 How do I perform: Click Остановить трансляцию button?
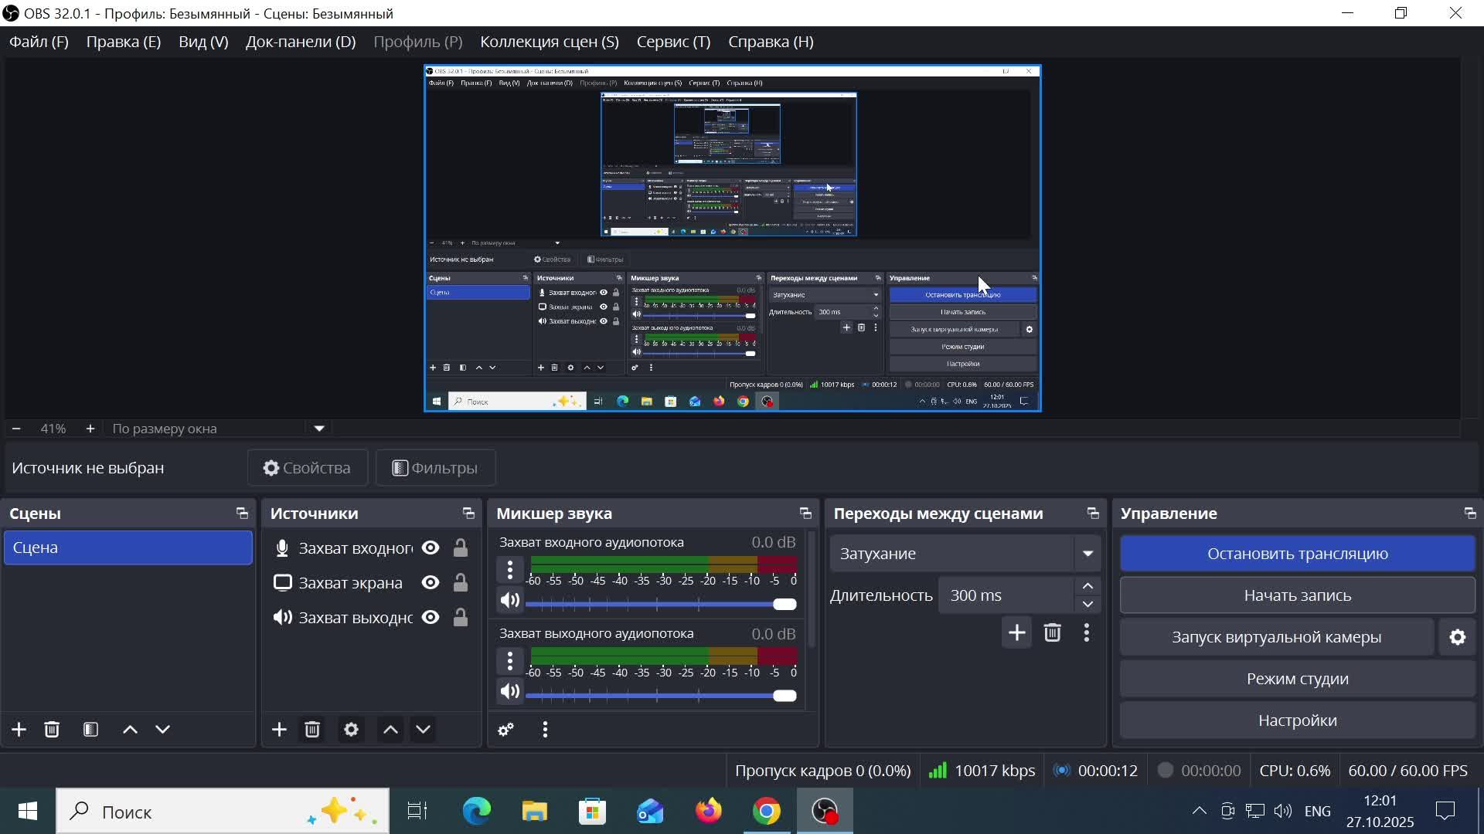point(1297,554)
